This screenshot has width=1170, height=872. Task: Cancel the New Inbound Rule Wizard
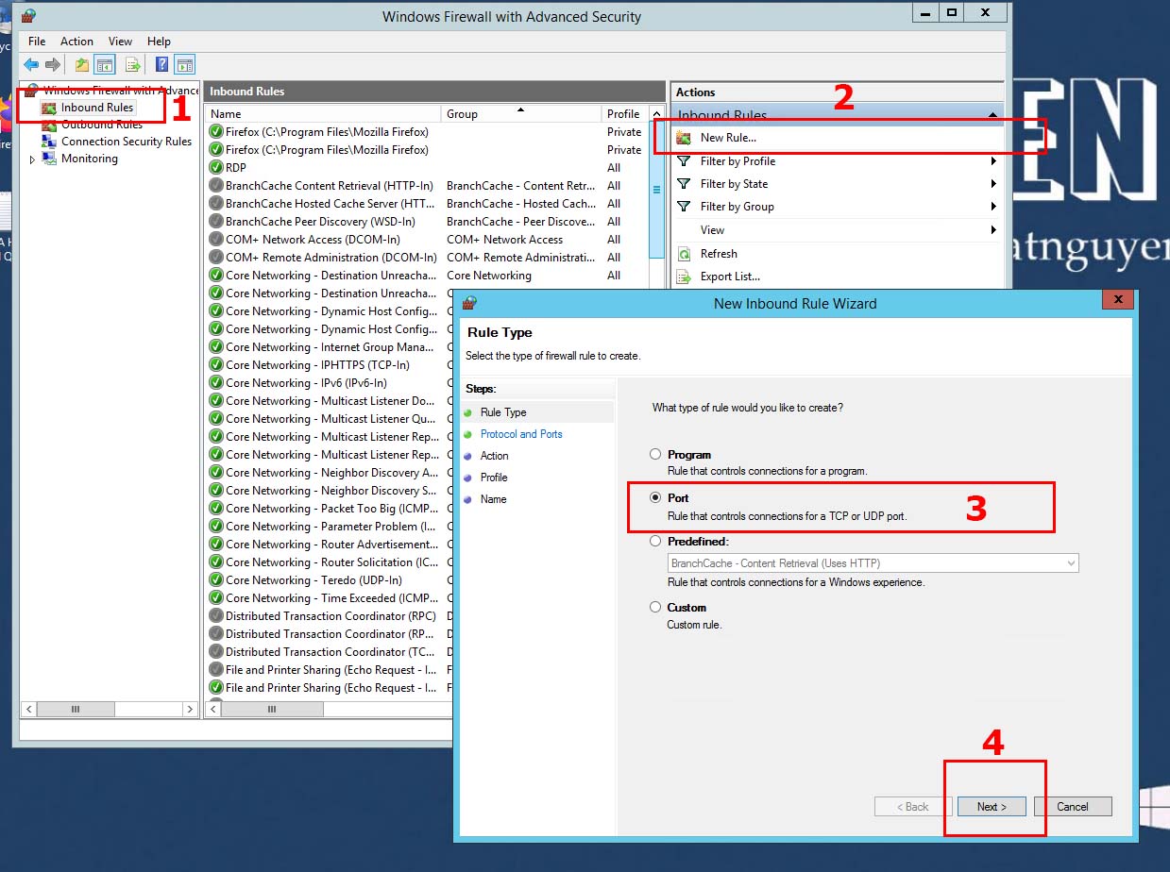coord(1072,807)
